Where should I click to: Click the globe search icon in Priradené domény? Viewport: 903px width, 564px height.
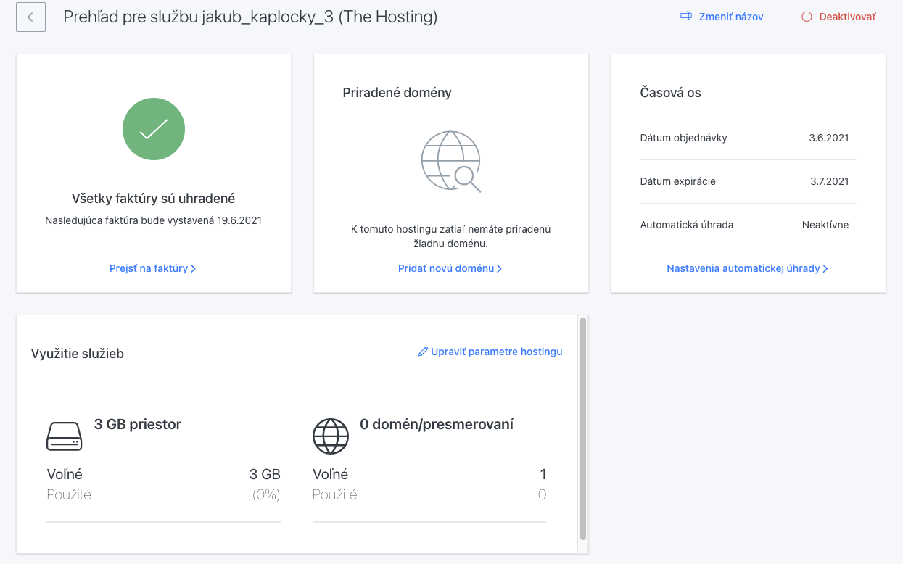(x=451, y=161)
